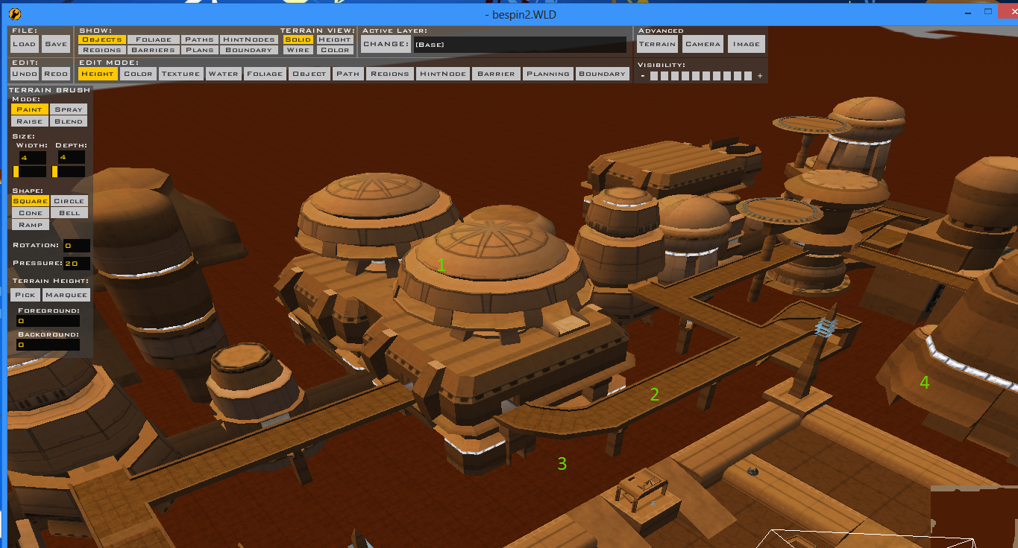This screenshot has width=1018, height=548.
Task: Click the Rotation value field
Action: (77, 246)
